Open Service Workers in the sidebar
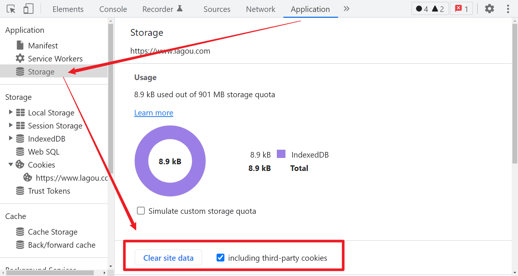 [x=55, y=58]
